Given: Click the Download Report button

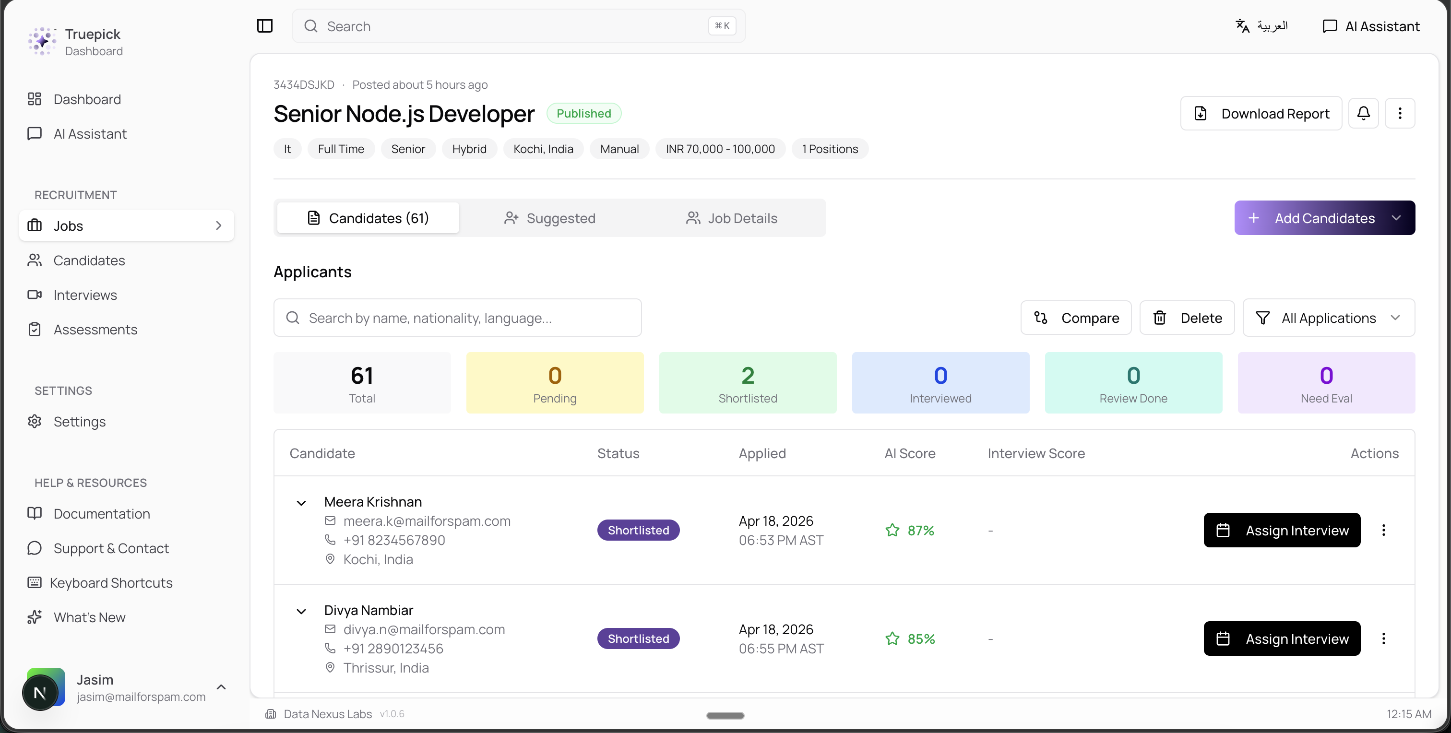Looking at the screenshot, I should point(1261,114).
